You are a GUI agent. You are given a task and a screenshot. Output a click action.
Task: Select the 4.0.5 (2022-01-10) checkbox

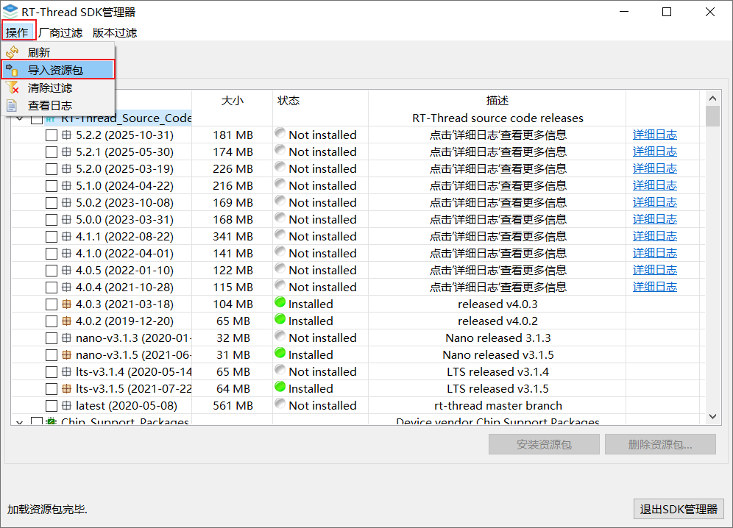(x=52, y=271)
